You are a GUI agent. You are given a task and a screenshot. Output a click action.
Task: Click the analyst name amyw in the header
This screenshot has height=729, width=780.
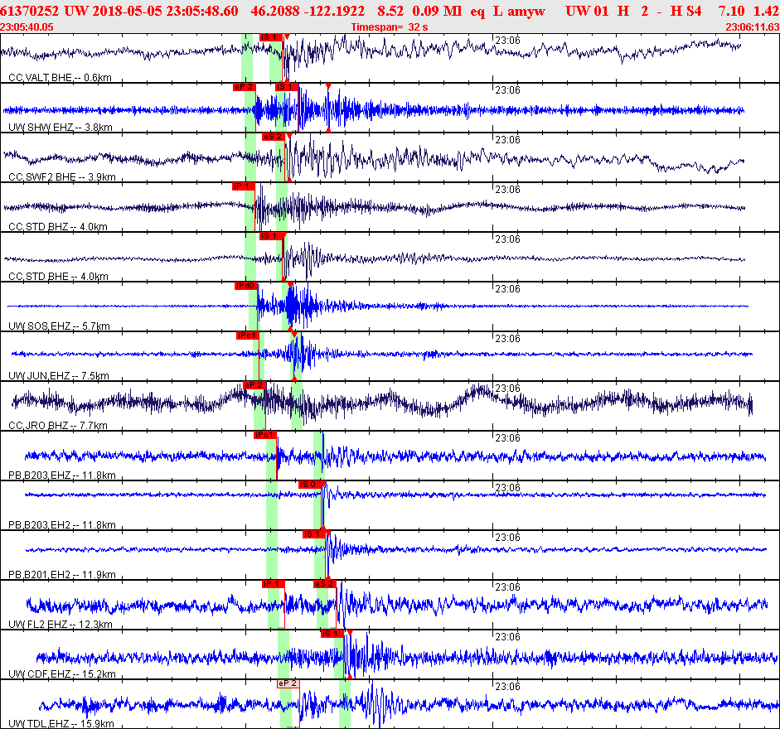[526, 11]
